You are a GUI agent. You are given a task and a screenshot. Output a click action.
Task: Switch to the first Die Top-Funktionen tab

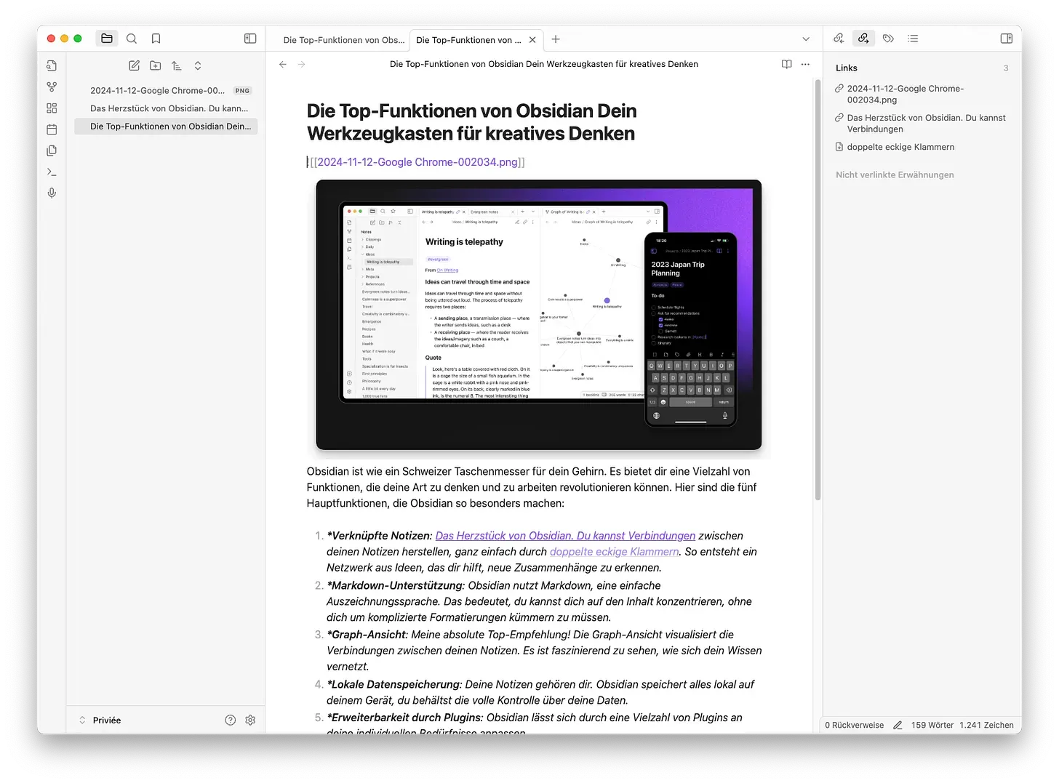click(x=343, y=40)
